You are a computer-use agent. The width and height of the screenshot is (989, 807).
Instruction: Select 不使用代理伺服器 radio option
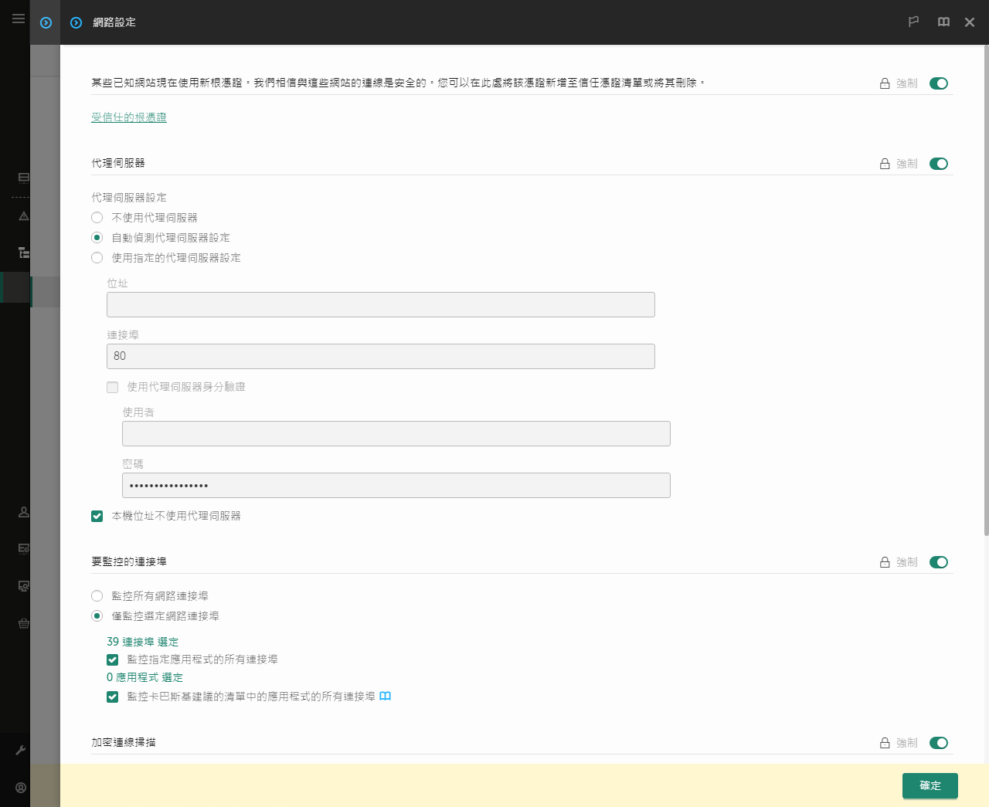(x=97, y=218)
